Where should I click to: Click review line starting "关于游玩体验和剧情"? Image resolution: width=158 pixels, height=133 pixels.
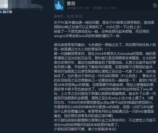(105, 120)
